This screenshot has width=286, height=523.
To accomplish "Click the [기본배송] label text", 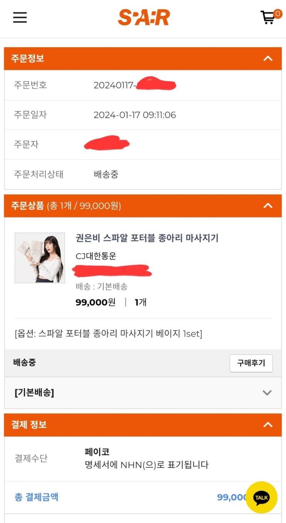I will 34,393.
